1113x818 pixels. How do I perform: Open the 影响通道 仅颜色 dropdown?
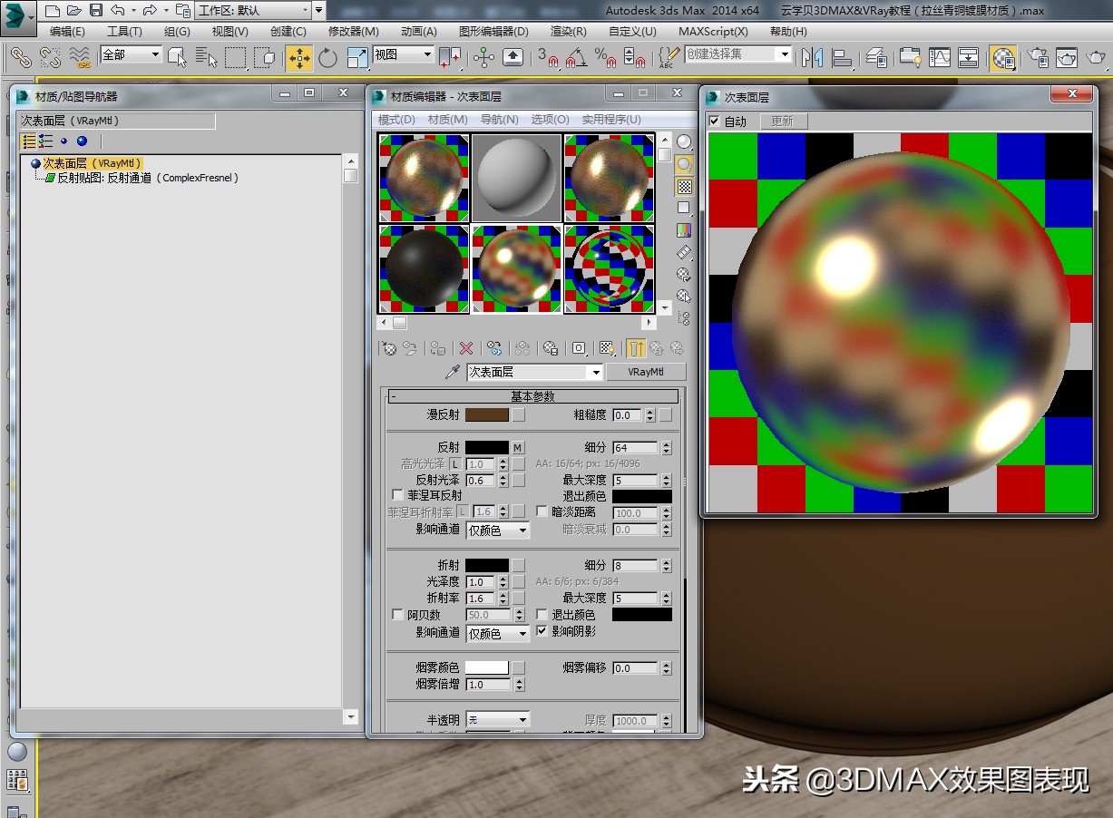[497, 530]
